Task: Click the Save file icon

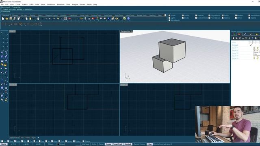Action: 11,19
